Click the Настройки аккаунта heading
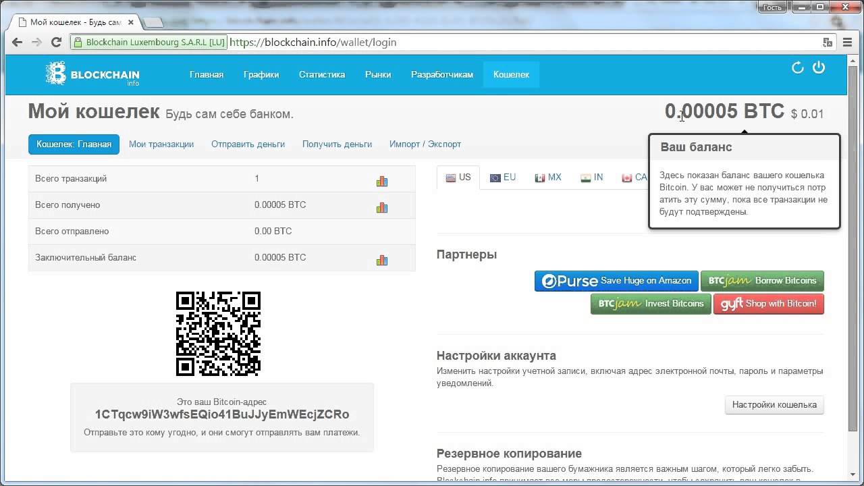 pos(496,356)
